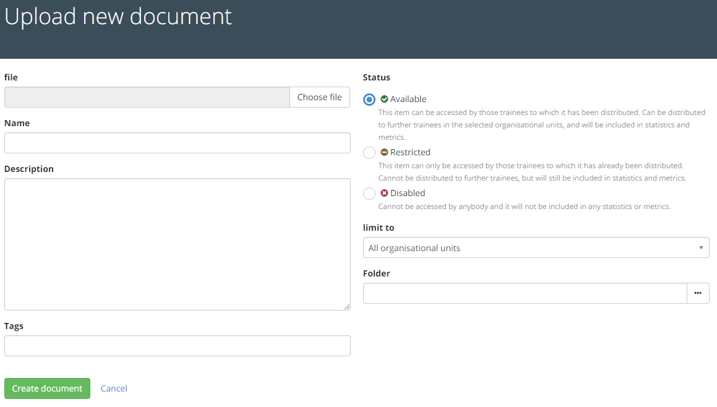Choose the Restricted status radio button
This screenshot has width=717, height=407.
click(x=369, y=153)
